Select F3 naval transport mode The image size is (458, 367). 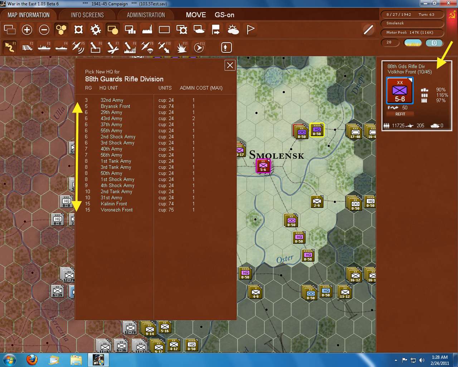tap(44, 47)
